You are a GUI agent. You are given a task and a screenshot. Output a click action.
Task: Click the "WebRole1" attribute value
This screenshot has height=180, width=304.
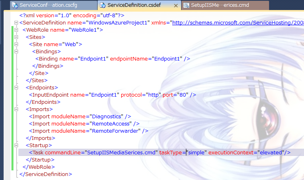click(84, 30)
